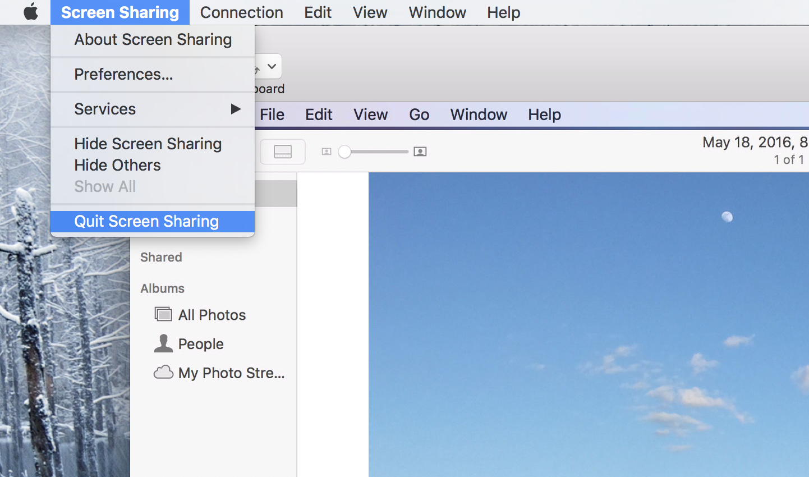
Task: Open the remote Go menu
Action: (x=419, y=114)
